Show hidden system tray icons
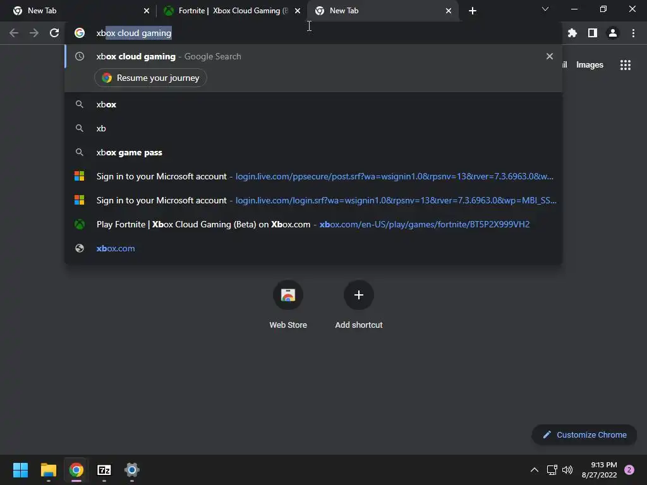Image resolution: width=647 pixels, height=485 pixels. (x=534, y=470)
